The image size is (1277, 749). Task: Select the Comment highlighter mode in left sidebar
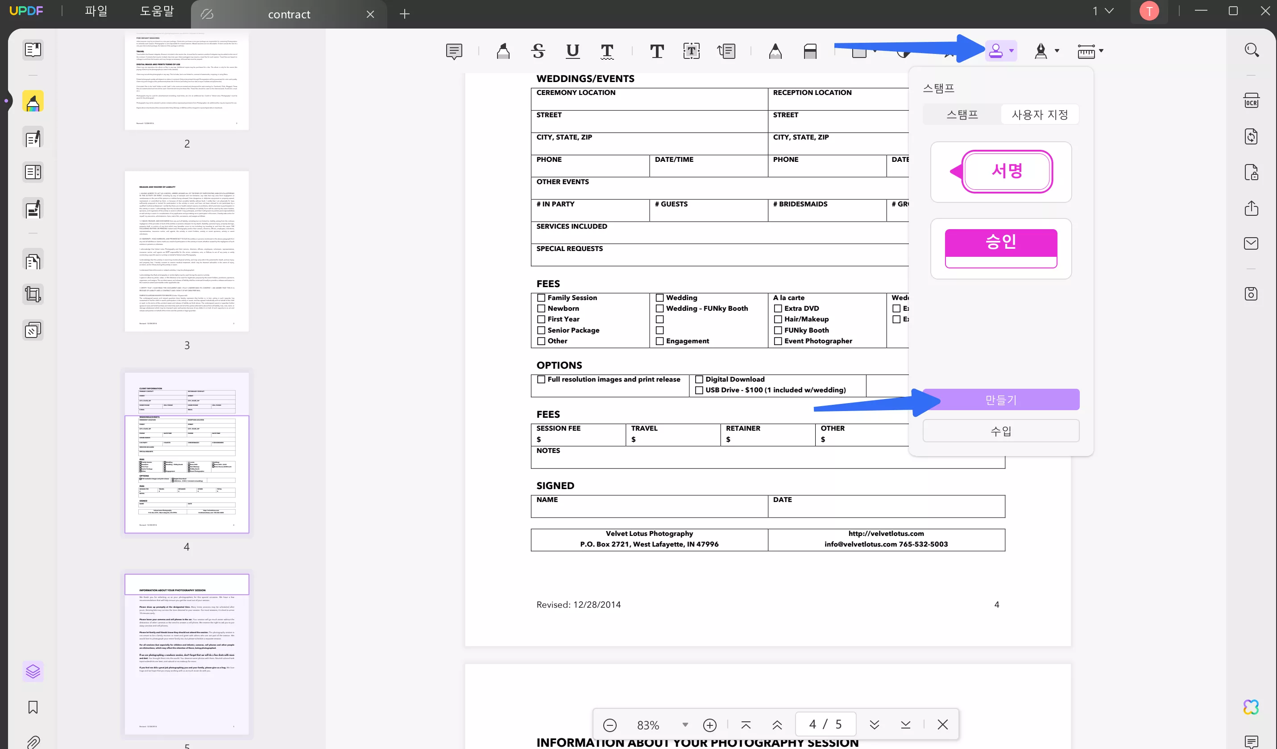click(x=33, y=102)
